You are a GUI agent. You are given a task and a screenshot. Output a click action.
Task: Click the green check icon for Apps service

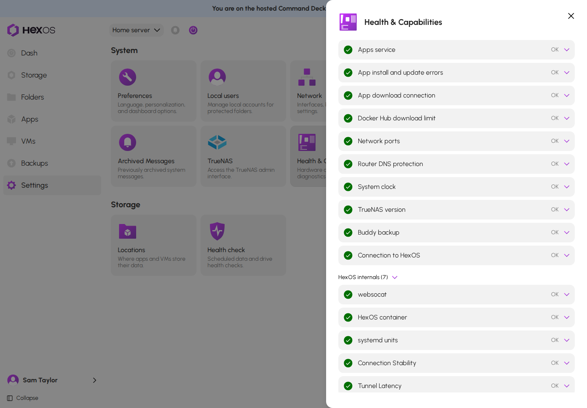pos(348,50)
